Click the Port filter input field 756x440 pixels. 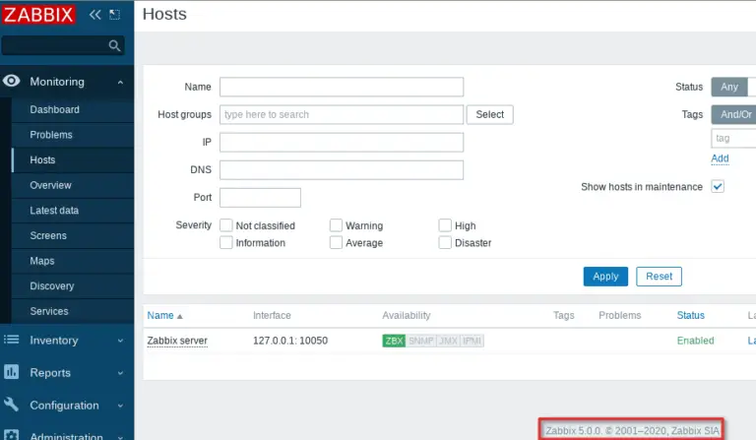coord(260,198)
